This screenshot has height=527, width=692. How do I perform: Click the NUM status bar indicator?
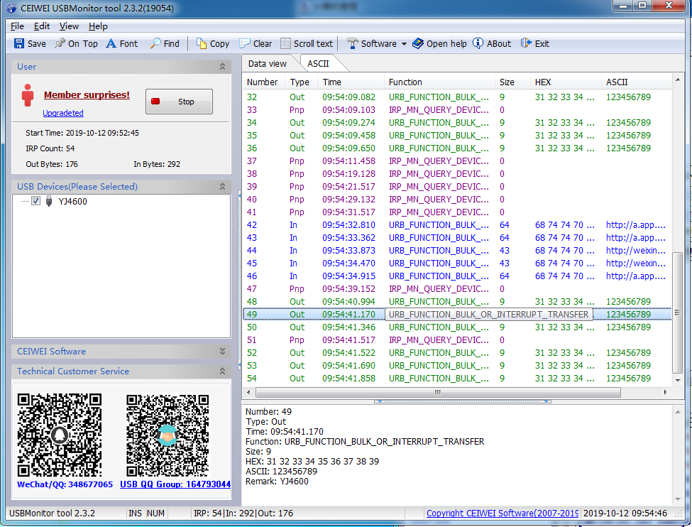(x=155, y=514)
